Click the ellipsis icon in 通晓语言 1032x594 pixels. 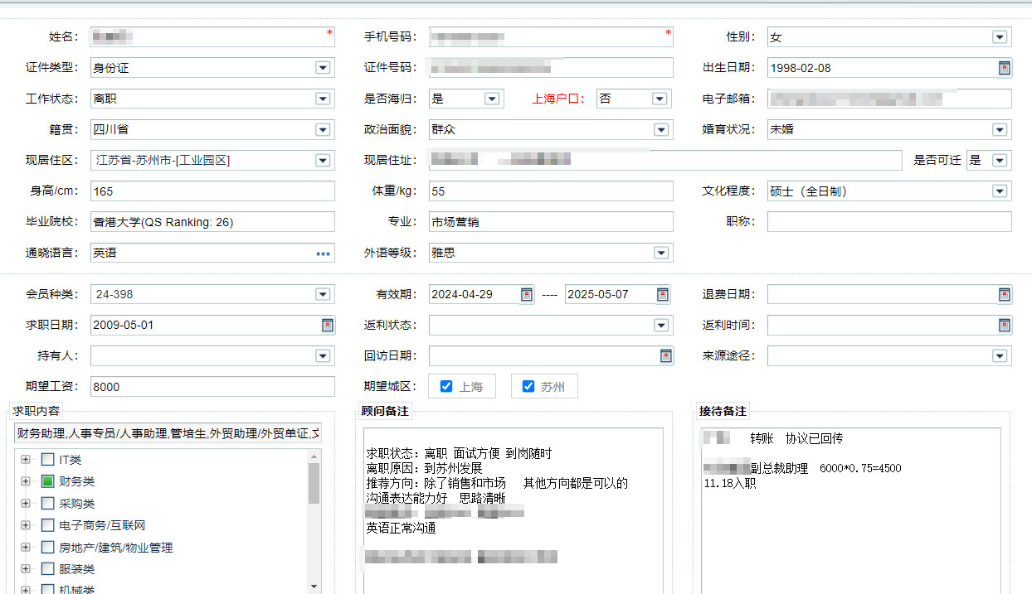click(x=323, y=254)
